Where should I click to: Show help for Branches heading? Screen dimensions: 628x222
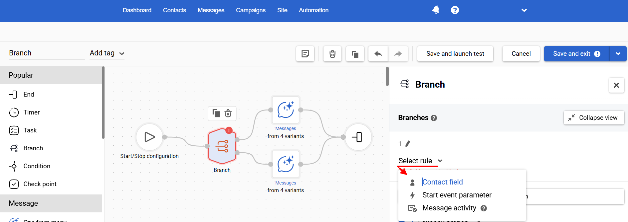tap(434, 118)
